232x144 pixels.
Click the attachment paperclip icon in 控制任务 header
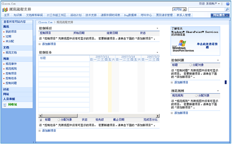click(x=41, y=120)
